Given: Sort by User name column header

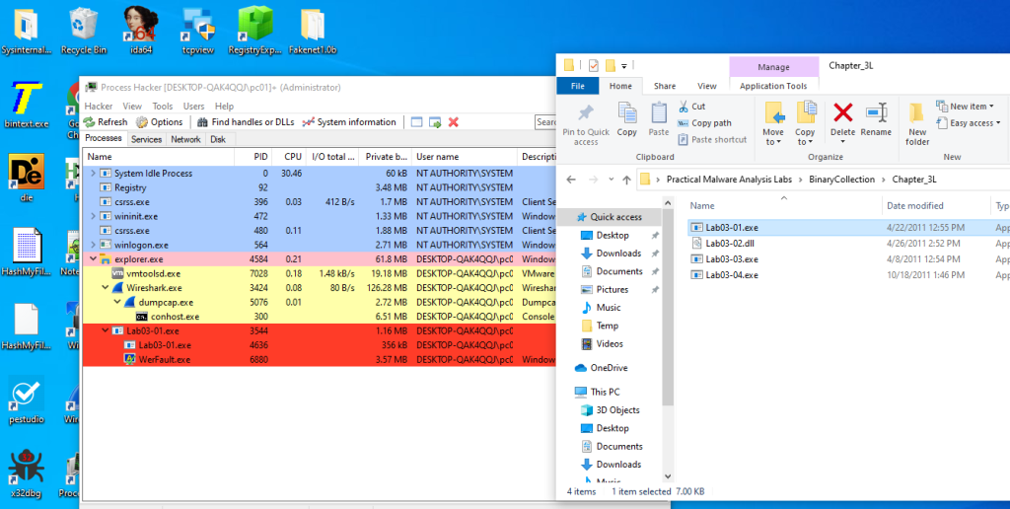Looking at the screenshot, I should point(464,157).
